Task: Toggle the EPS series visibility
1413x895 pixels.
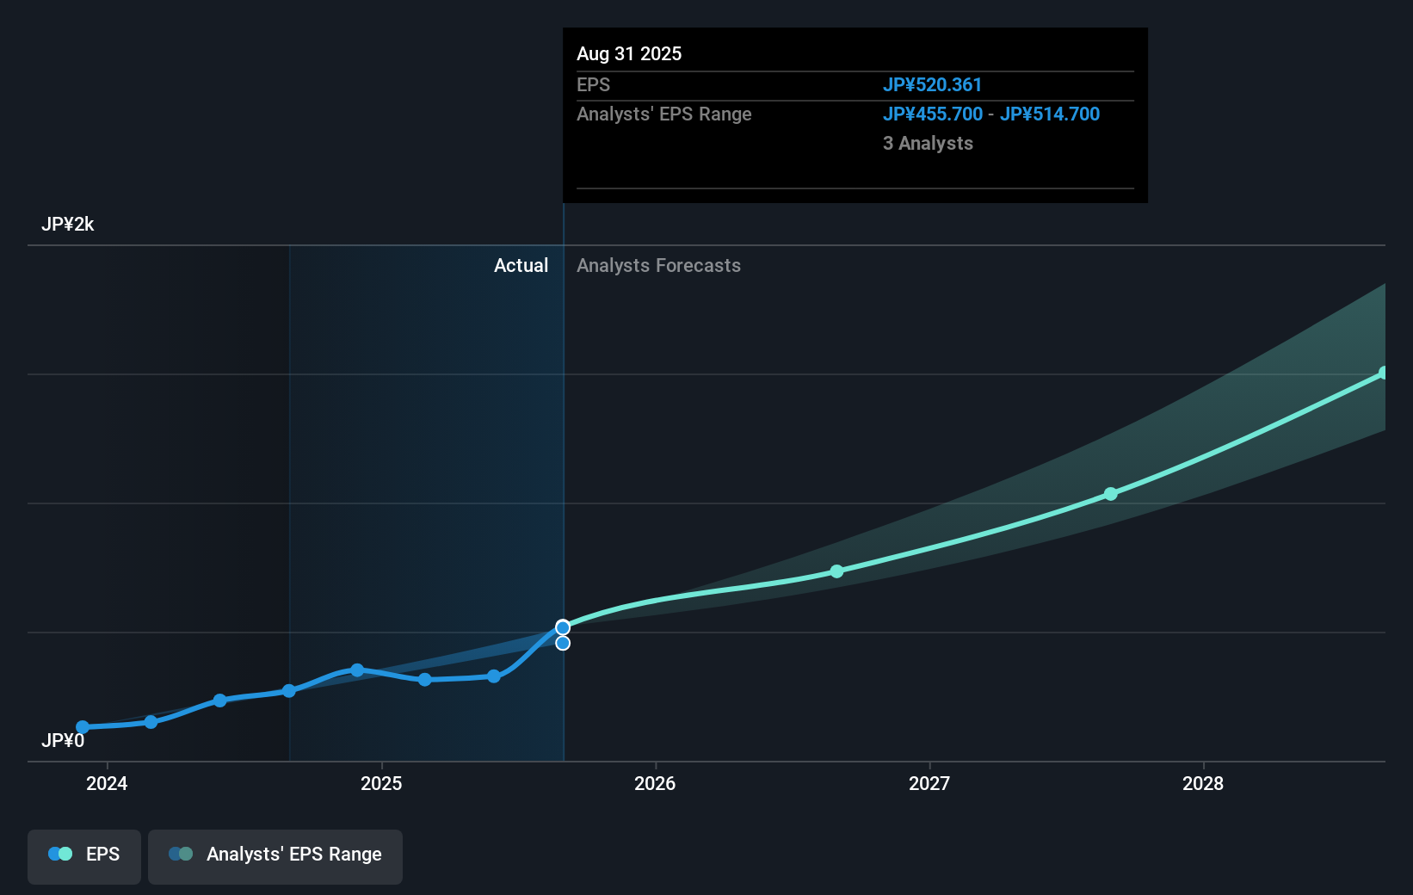Action: pyautogui.click(x=83, y=855)
